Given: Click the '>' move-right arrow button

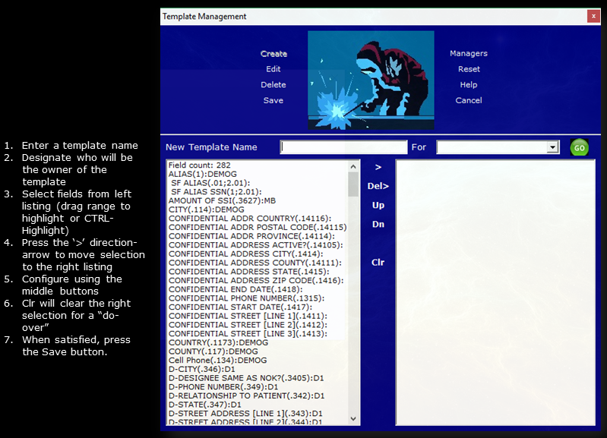Looking at the screenshot, I should 378,168.
